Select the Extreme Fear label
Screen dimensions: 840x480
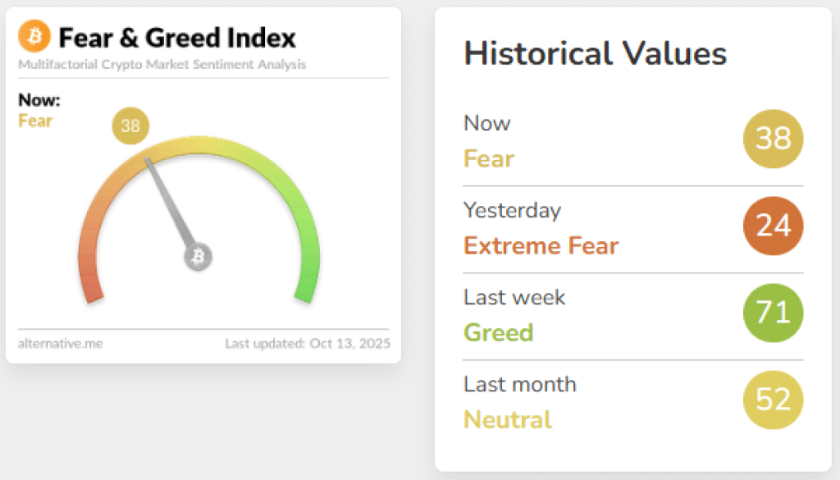coord(541,245)
